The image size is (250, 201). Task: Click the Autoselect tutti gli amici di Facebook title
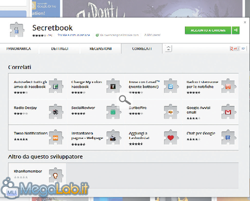point(30,84)
